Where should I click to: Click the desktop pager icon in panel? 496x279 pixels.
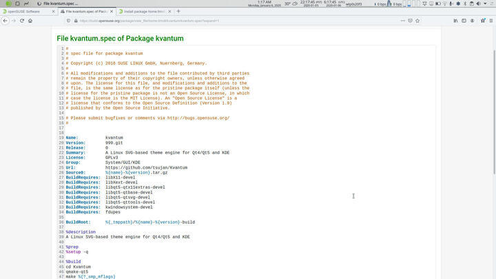click(17, 3)
